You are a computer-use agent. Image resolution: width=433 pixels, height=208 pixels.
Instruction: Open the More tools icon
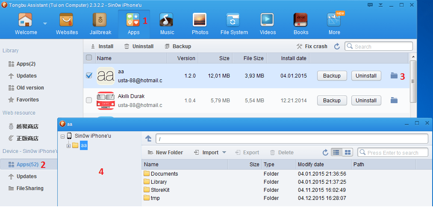coord(334,20)
